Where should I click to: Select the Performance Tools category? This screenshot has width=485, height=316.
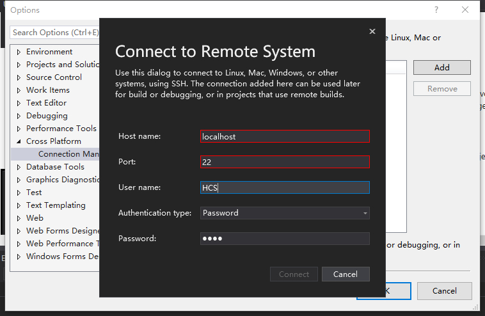tap(61, 129)
